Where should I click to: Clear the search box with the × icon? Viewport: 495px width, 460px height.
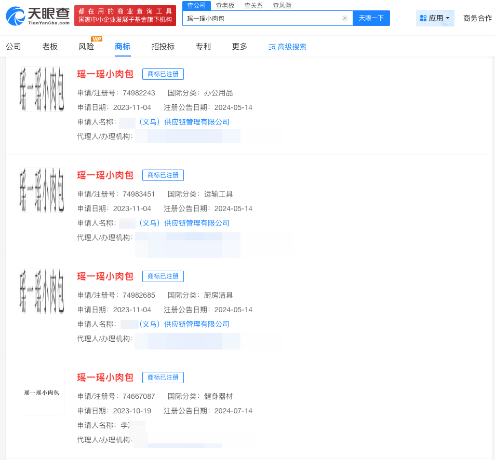(x=344, y=18)
